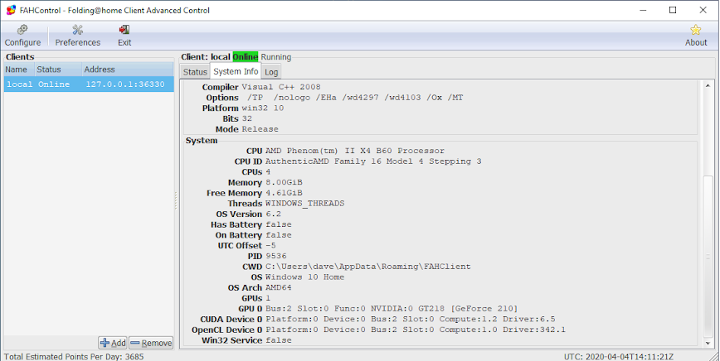Viewport: 720px width, 361px height.
Task: Click the CUDA Device 0 entry
Action: tap(410, 320)
